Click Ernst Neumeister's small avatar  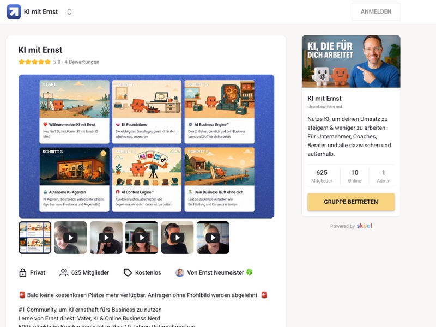pos(180,273)
